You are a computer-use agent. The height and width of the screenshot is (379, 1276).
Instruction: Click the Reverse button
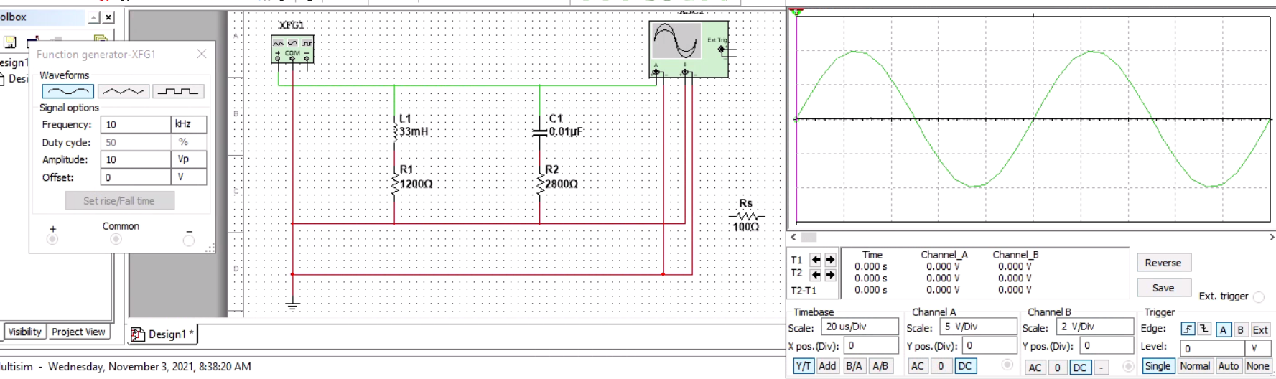(1163, 263)
